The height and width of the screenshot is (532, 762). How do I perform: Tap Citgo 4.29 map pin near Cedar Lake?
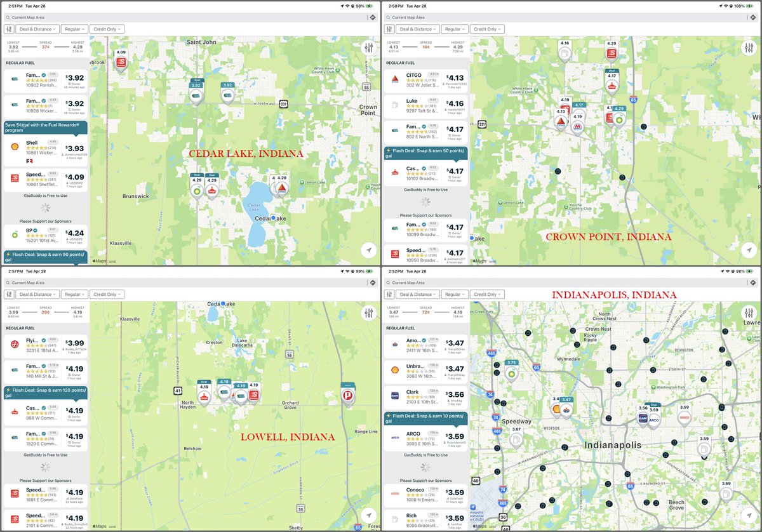(281, 186)
